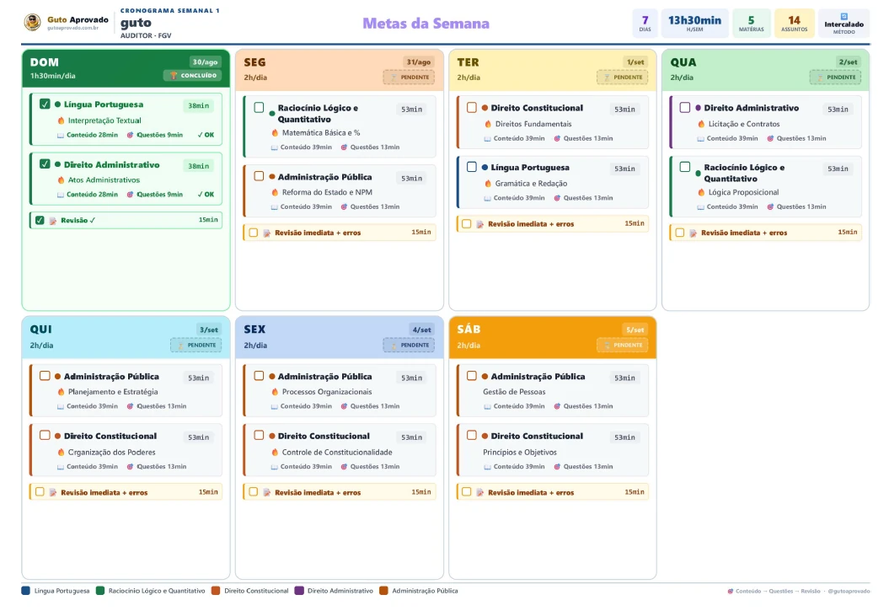Click the 53min duration on Gramática e Redação card
889x611 pixels.
[624, 169]
